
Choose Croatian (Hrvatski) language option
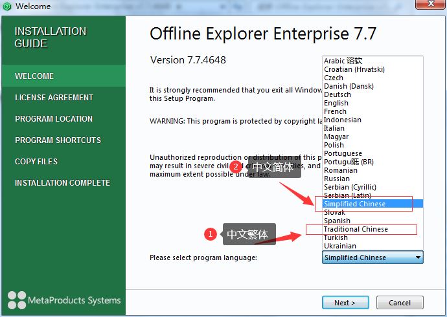[x=372, y=69]
